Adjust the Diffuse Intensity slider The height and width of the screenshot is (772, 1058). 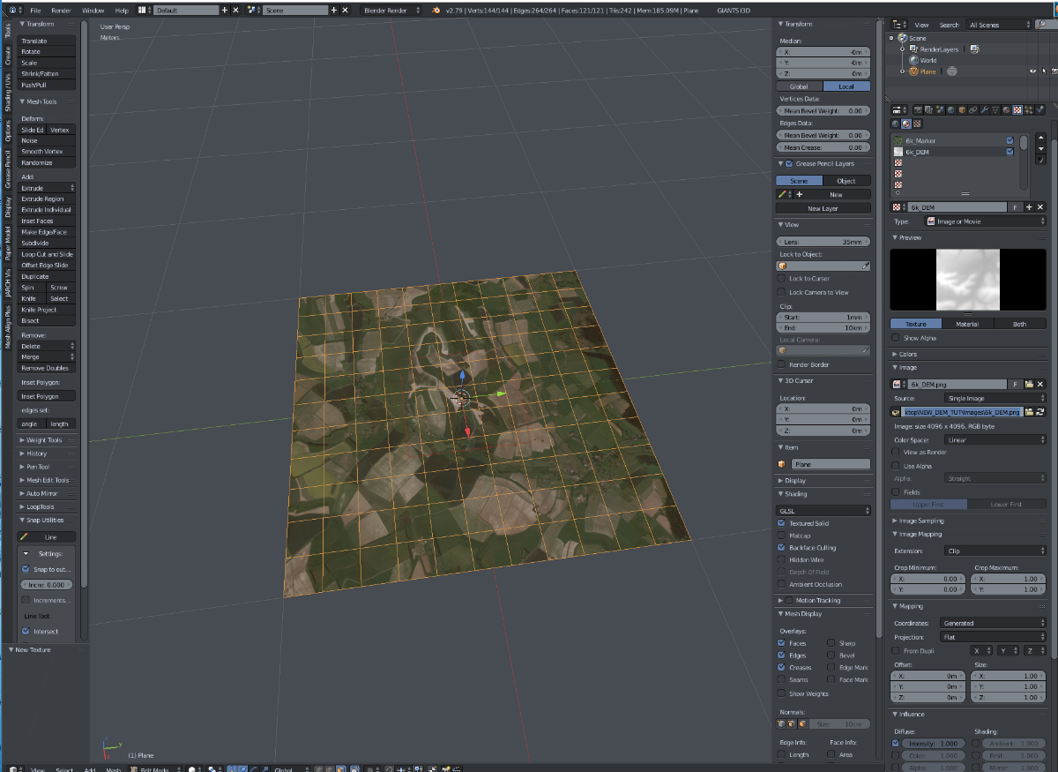pos(933,744)
